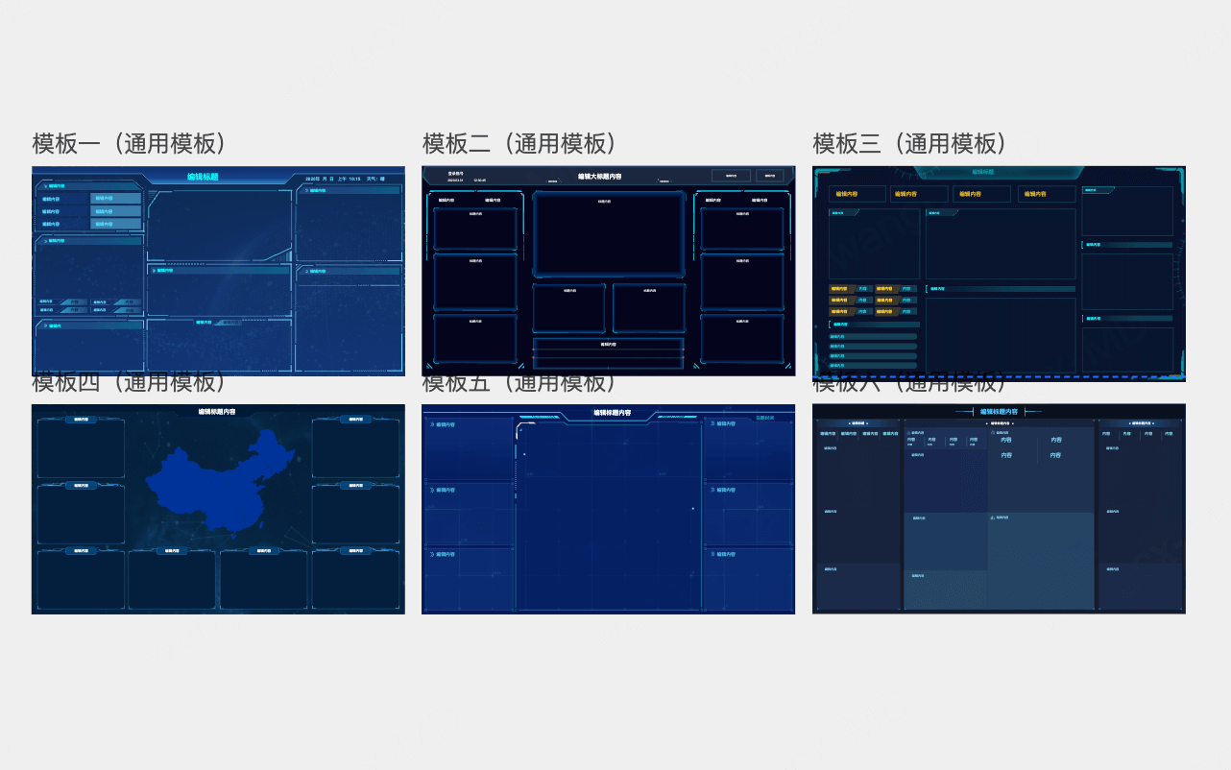The width and height of the screenshot is (1231, 770).
Task: Click 编辑标题内容 header in 模板六
Action: (x=999, y=412)
